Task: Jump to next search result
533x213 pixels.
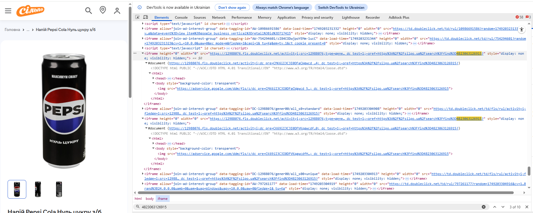Action: coord(503,207)
